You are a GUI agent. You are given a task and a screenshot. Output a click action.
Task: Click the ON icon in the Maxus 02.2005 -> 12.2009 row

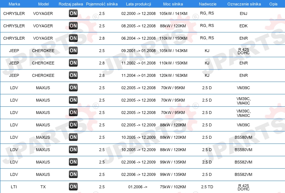(73, 125)
